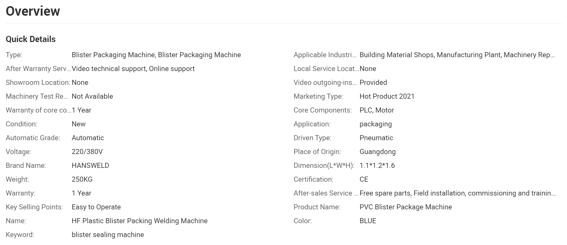Click the Blister Packaging Machine type value

(156, 55)
